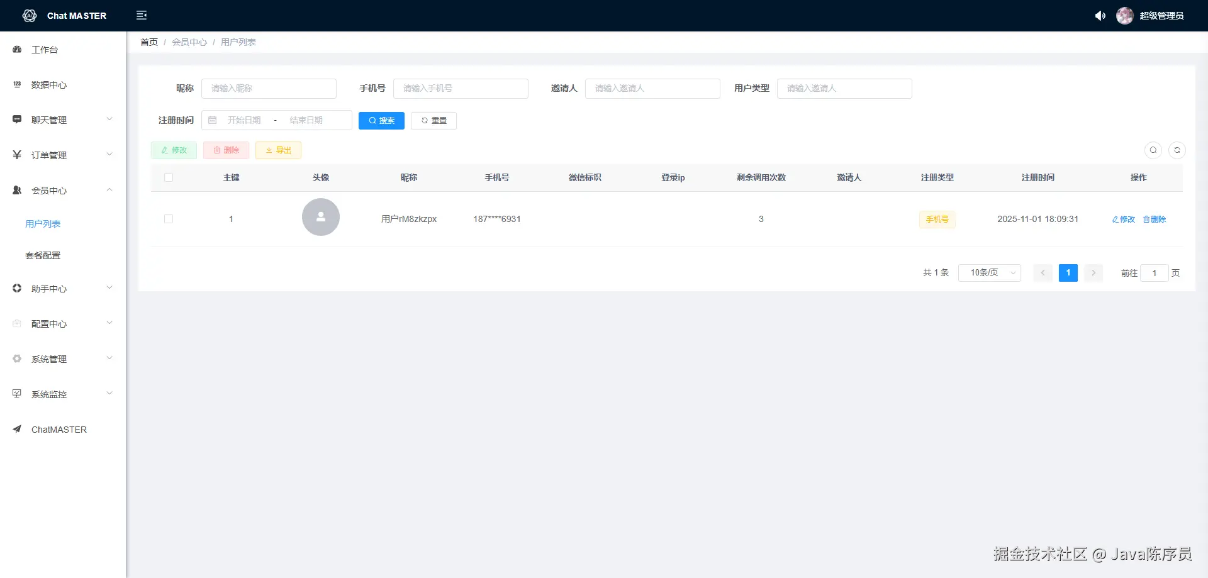
Task: Focus the 手机号 search input
Action: (461, 89)
